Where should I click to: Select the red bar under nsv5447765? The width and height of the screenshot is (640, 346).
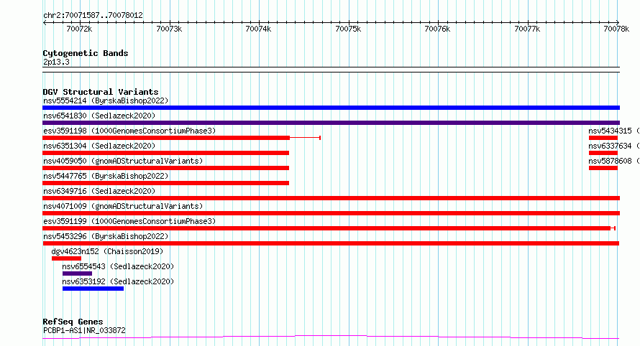[165, 183]
